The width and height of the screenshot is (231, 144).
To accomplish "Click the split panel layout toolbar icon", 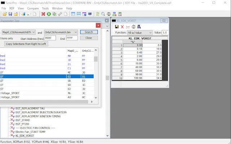I will [73, 14].
